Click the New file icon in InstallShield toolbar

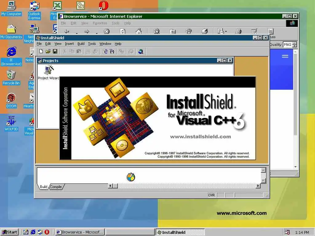41,51
